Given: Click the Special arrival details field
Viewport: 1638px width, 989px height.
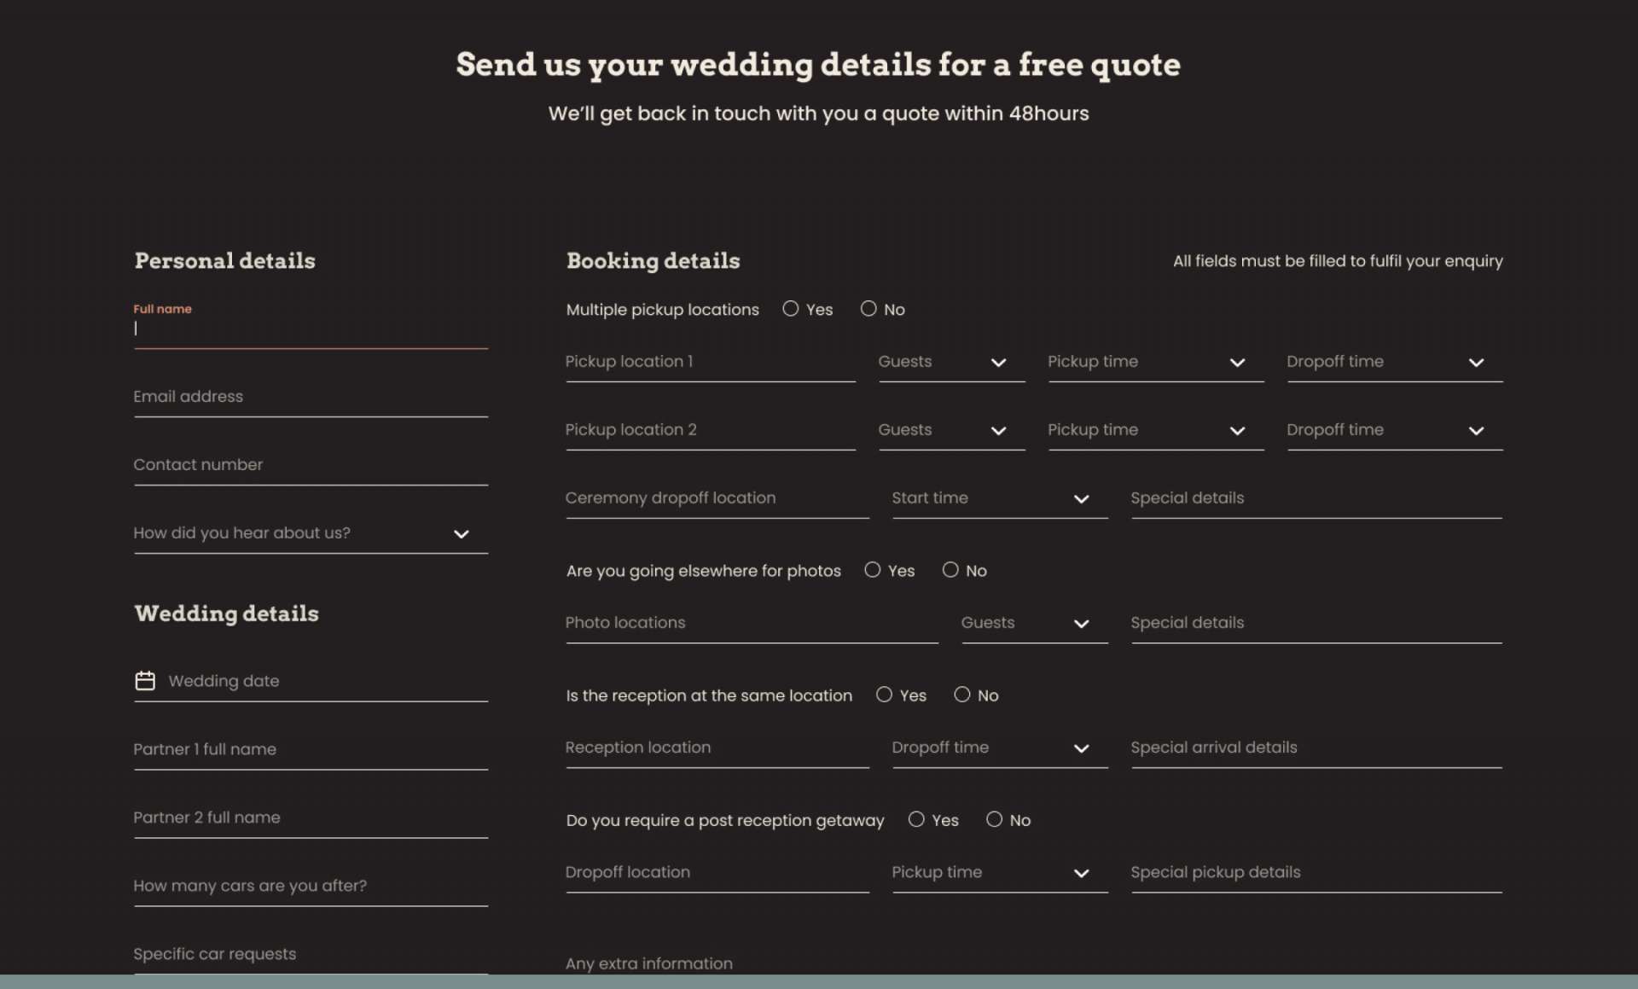Looking at the screenshot, I should 1316,748.
